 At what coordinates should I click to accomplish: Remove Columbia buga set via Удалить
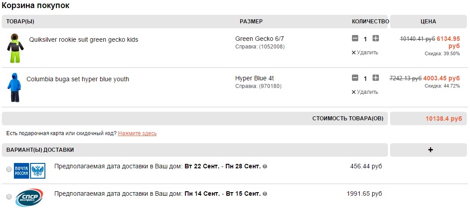pyautogui.click(x=365, y=92)
